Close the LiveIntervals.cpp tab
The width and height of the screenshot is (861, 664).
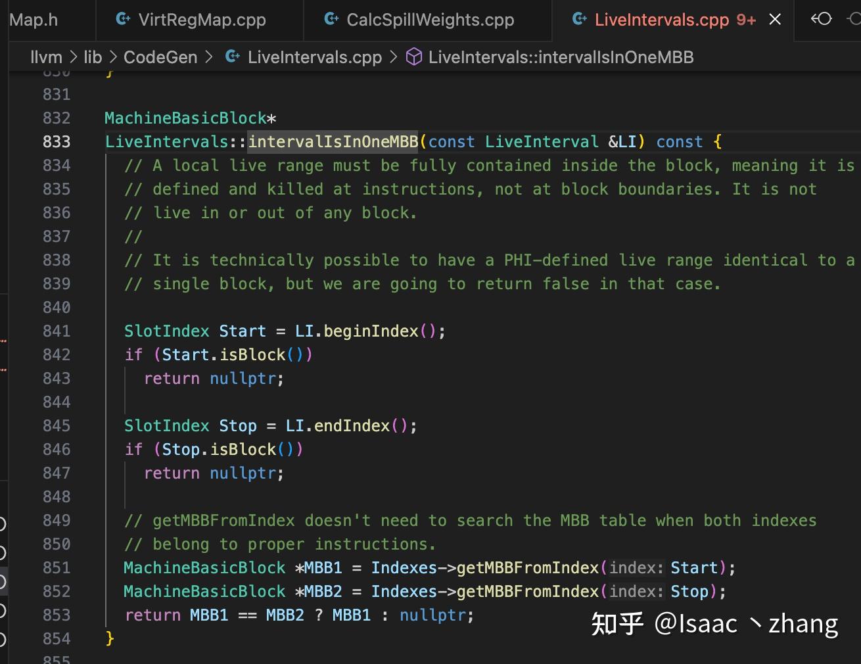pos(776,20)
